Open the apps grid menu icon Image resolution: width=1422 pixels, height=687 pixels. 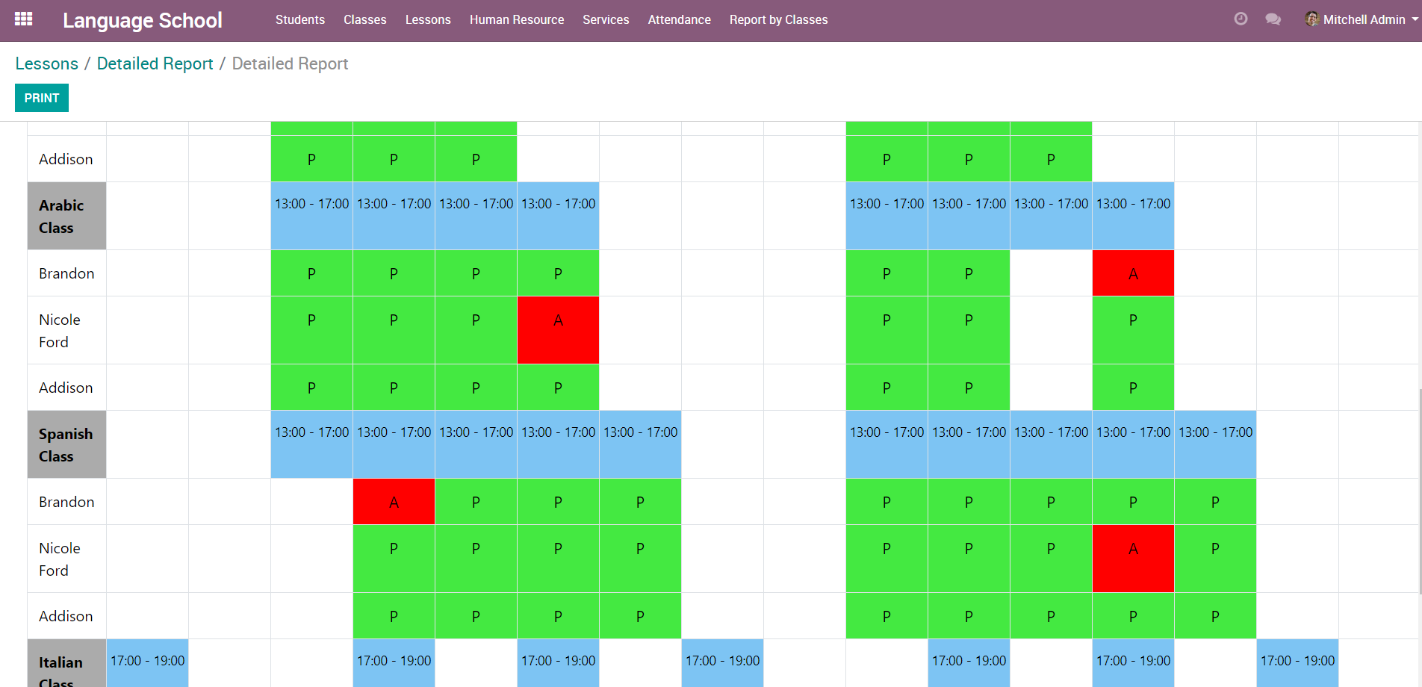tap(23, 19)
